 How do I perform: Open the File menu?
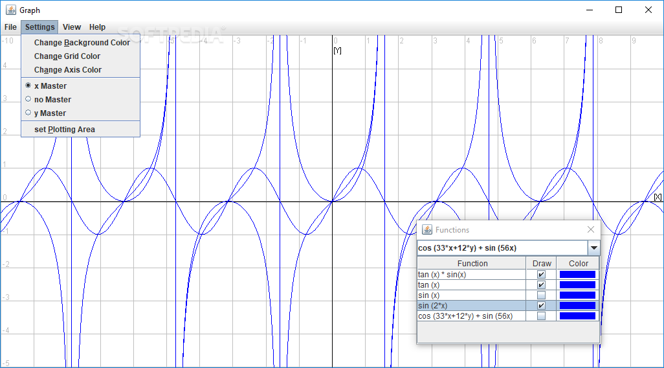[10, 27]
